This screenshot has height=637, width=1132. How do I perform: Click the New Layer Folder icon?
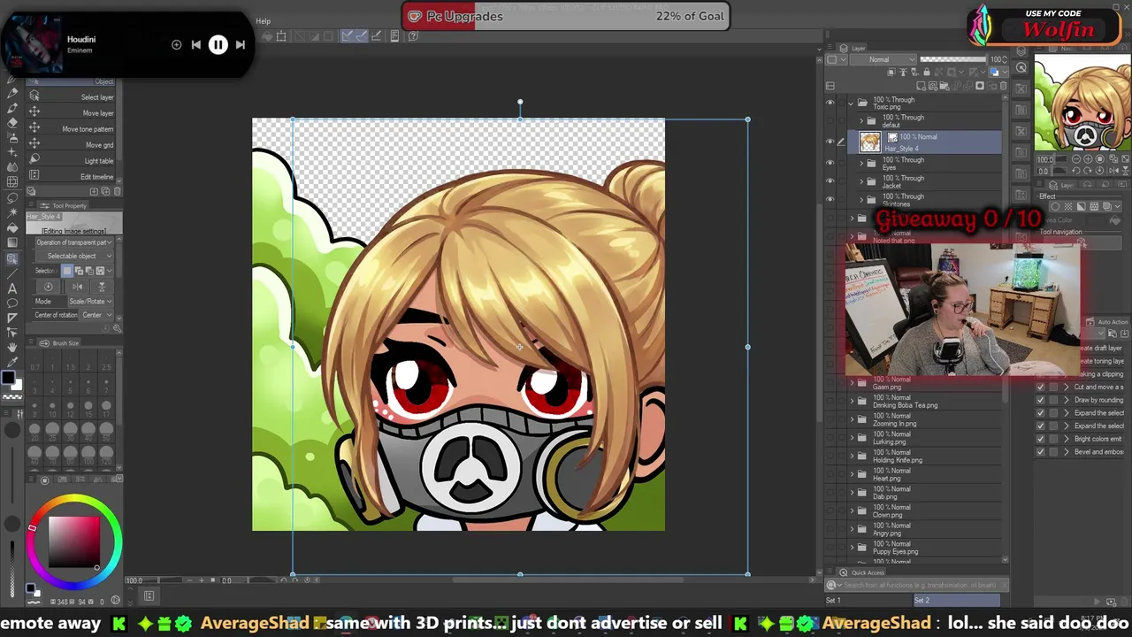(x=945, y=86)
